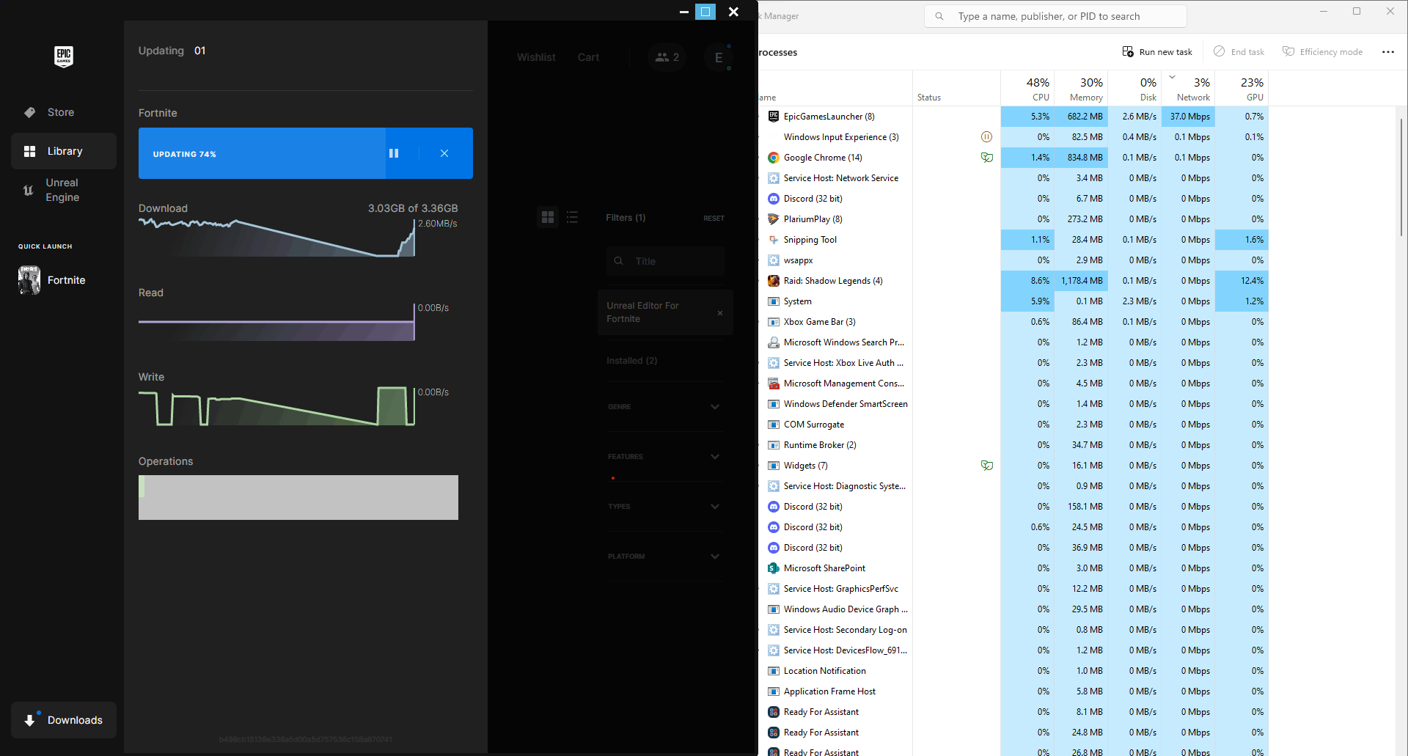The height and width of the screenshot is (756, 1408).
Task: Open the Cart page
Action: pyautogui.click(x=588, y=57)
